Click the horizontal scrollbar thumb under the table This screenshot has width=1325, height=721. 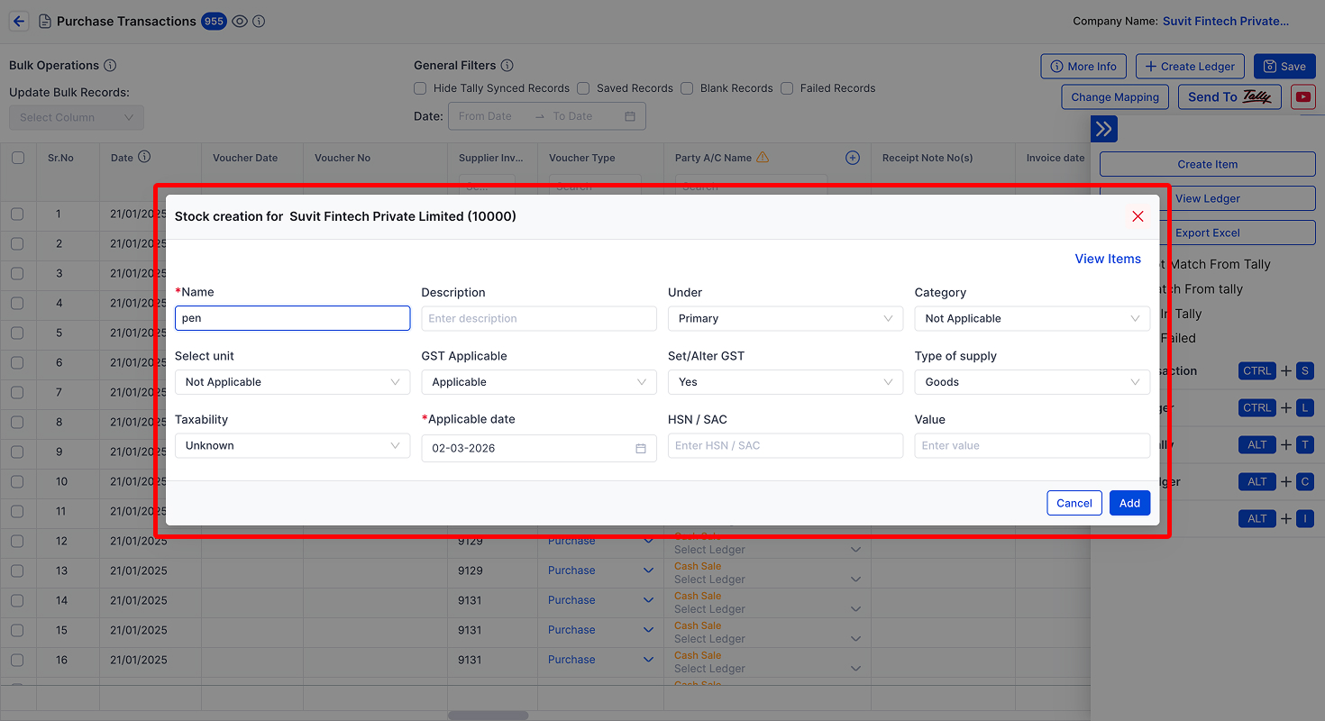point(488,716)
